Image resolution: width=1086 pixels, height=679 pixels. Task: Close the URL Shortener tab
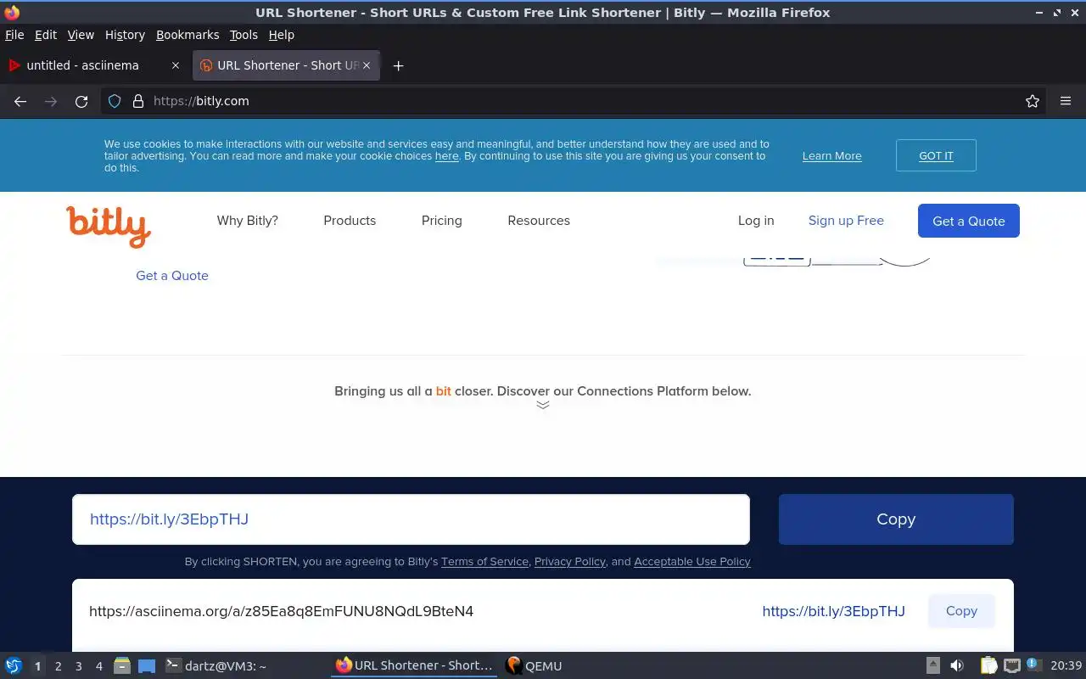point(367,65)
